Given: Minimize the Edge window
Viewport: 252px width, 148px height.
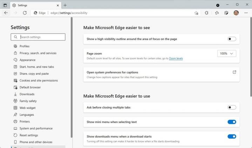Looking at the screenshot, I should pyautogui.click(x=227, y=5).
